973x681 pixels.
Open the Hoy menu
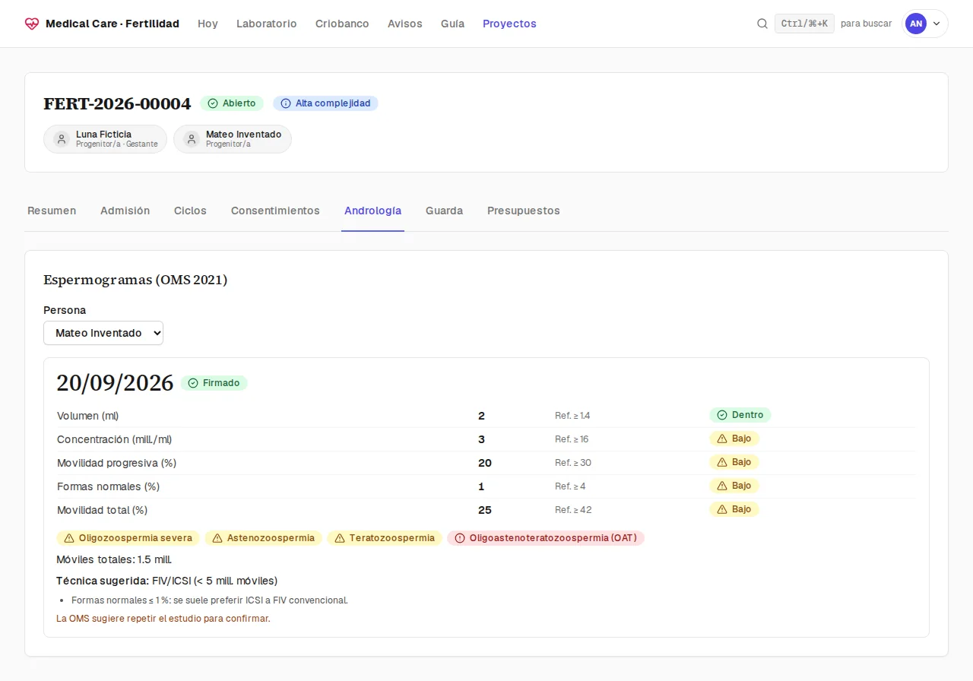click(x=208, y=24)
